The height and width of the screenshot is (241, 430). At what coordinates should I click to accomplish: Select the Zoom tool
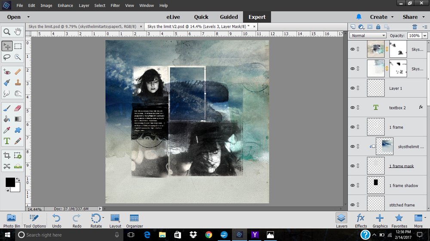7,32
